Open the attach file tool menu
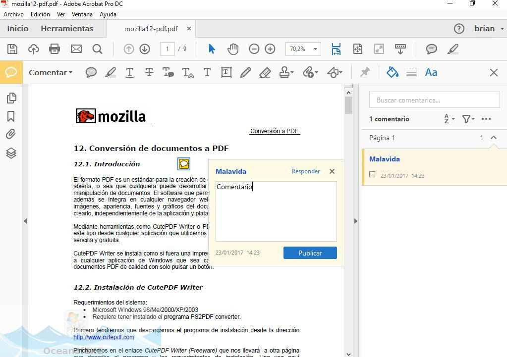This screenshot has width=507, height=357. tap(310, 72)
